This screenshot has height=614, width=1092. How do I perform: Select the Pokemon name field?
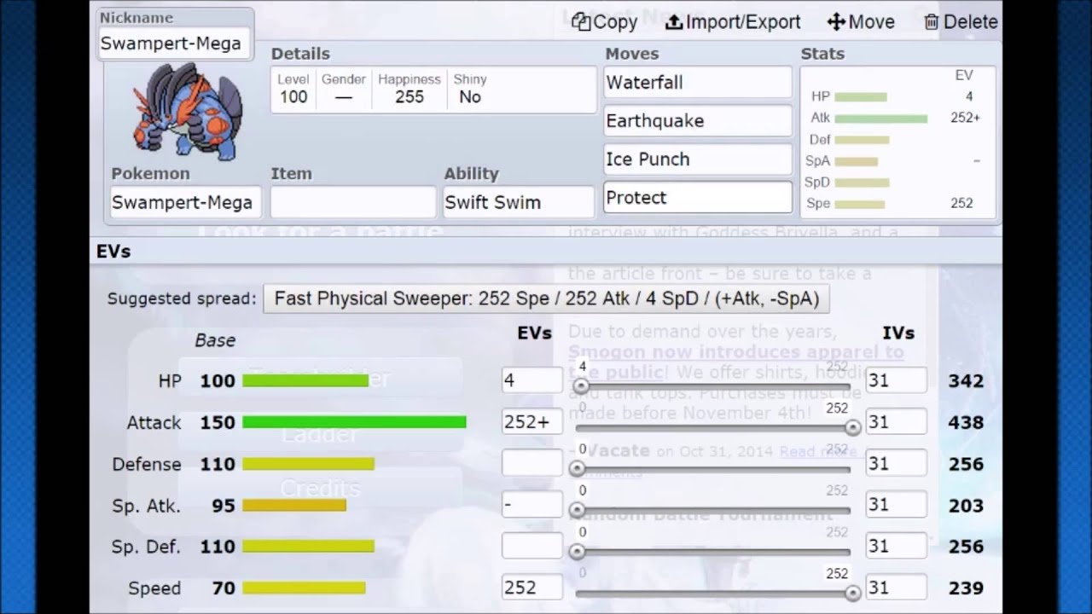(184, 202)
